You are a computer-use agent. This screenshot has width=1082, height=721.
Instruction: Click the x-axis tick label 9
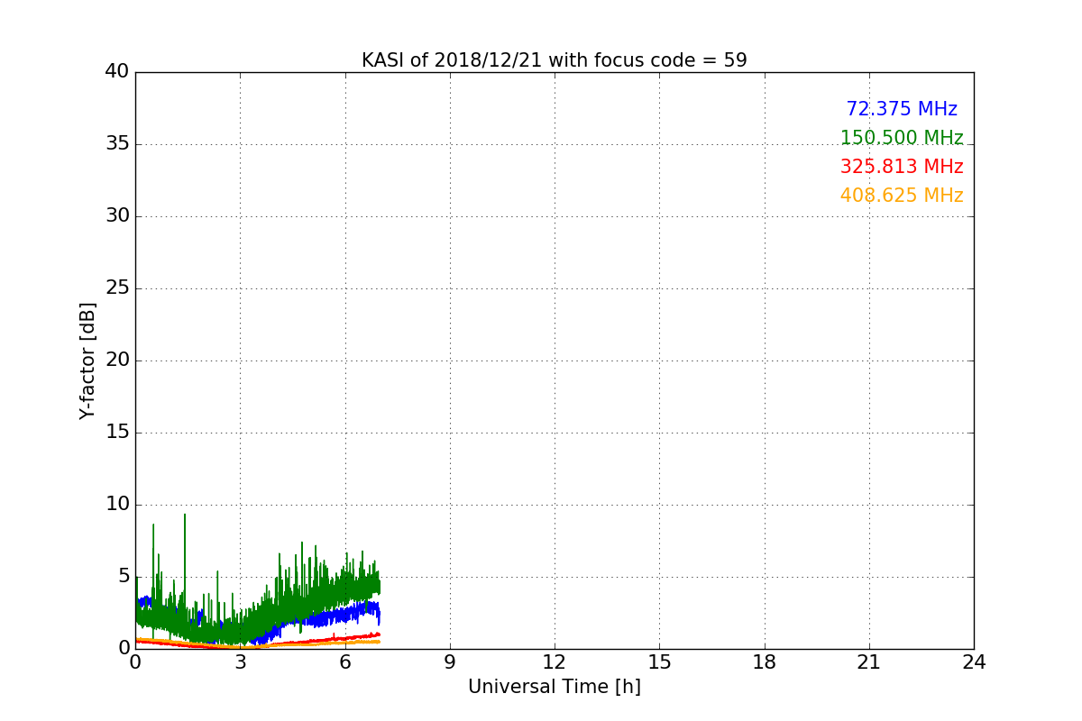click(450, 662)
